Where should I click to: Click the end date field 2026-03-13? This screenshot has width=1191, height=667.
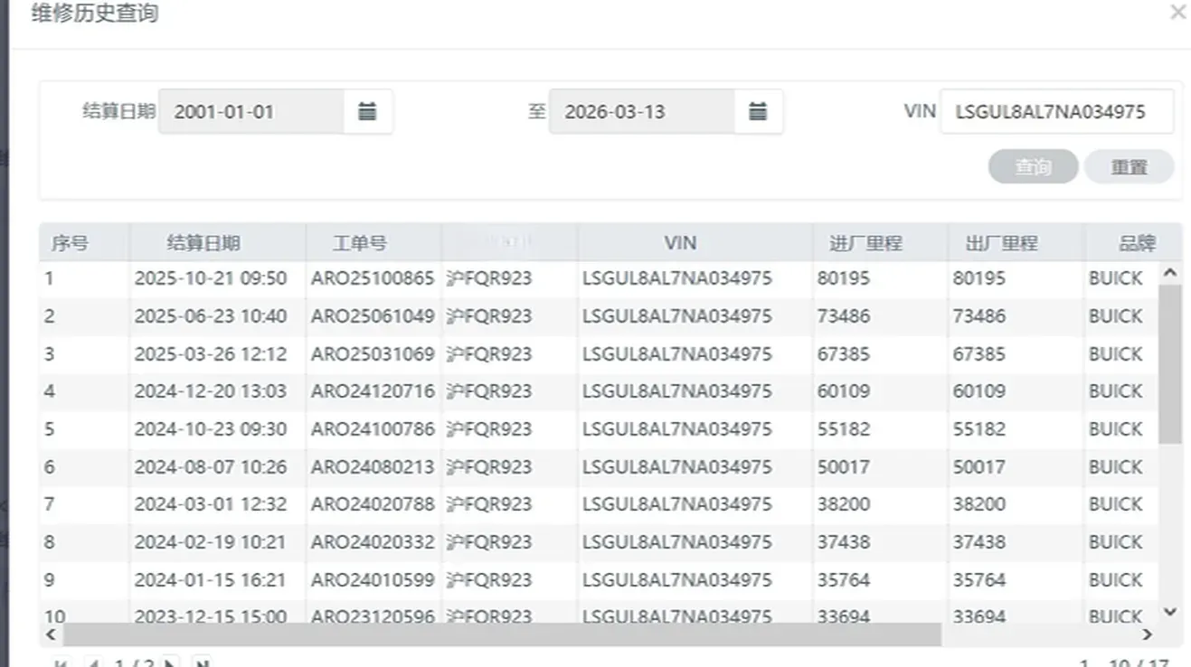(x=641, y=112)
